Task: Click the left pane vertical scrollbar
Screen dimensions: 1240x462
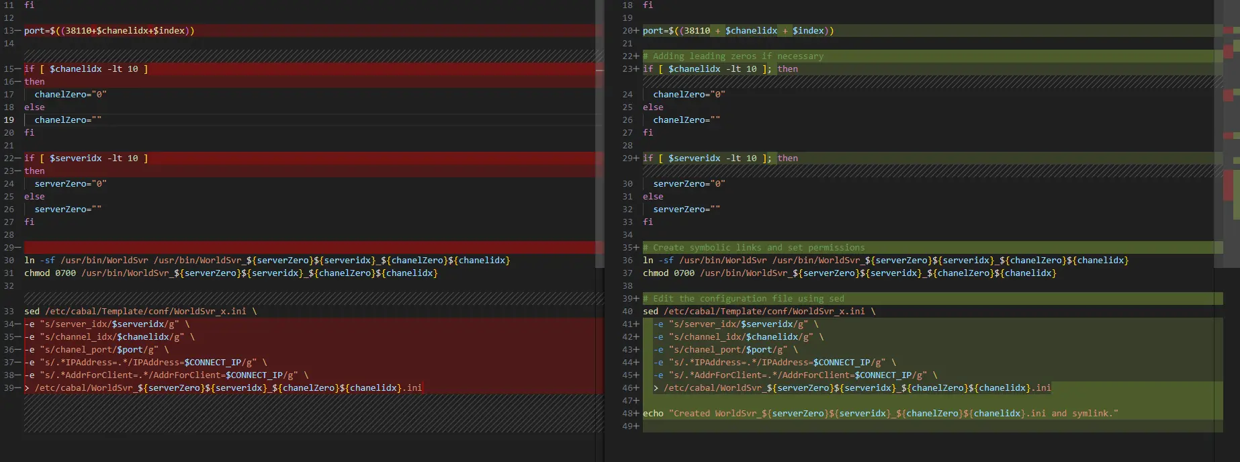Action: click(x=599, y=134)
